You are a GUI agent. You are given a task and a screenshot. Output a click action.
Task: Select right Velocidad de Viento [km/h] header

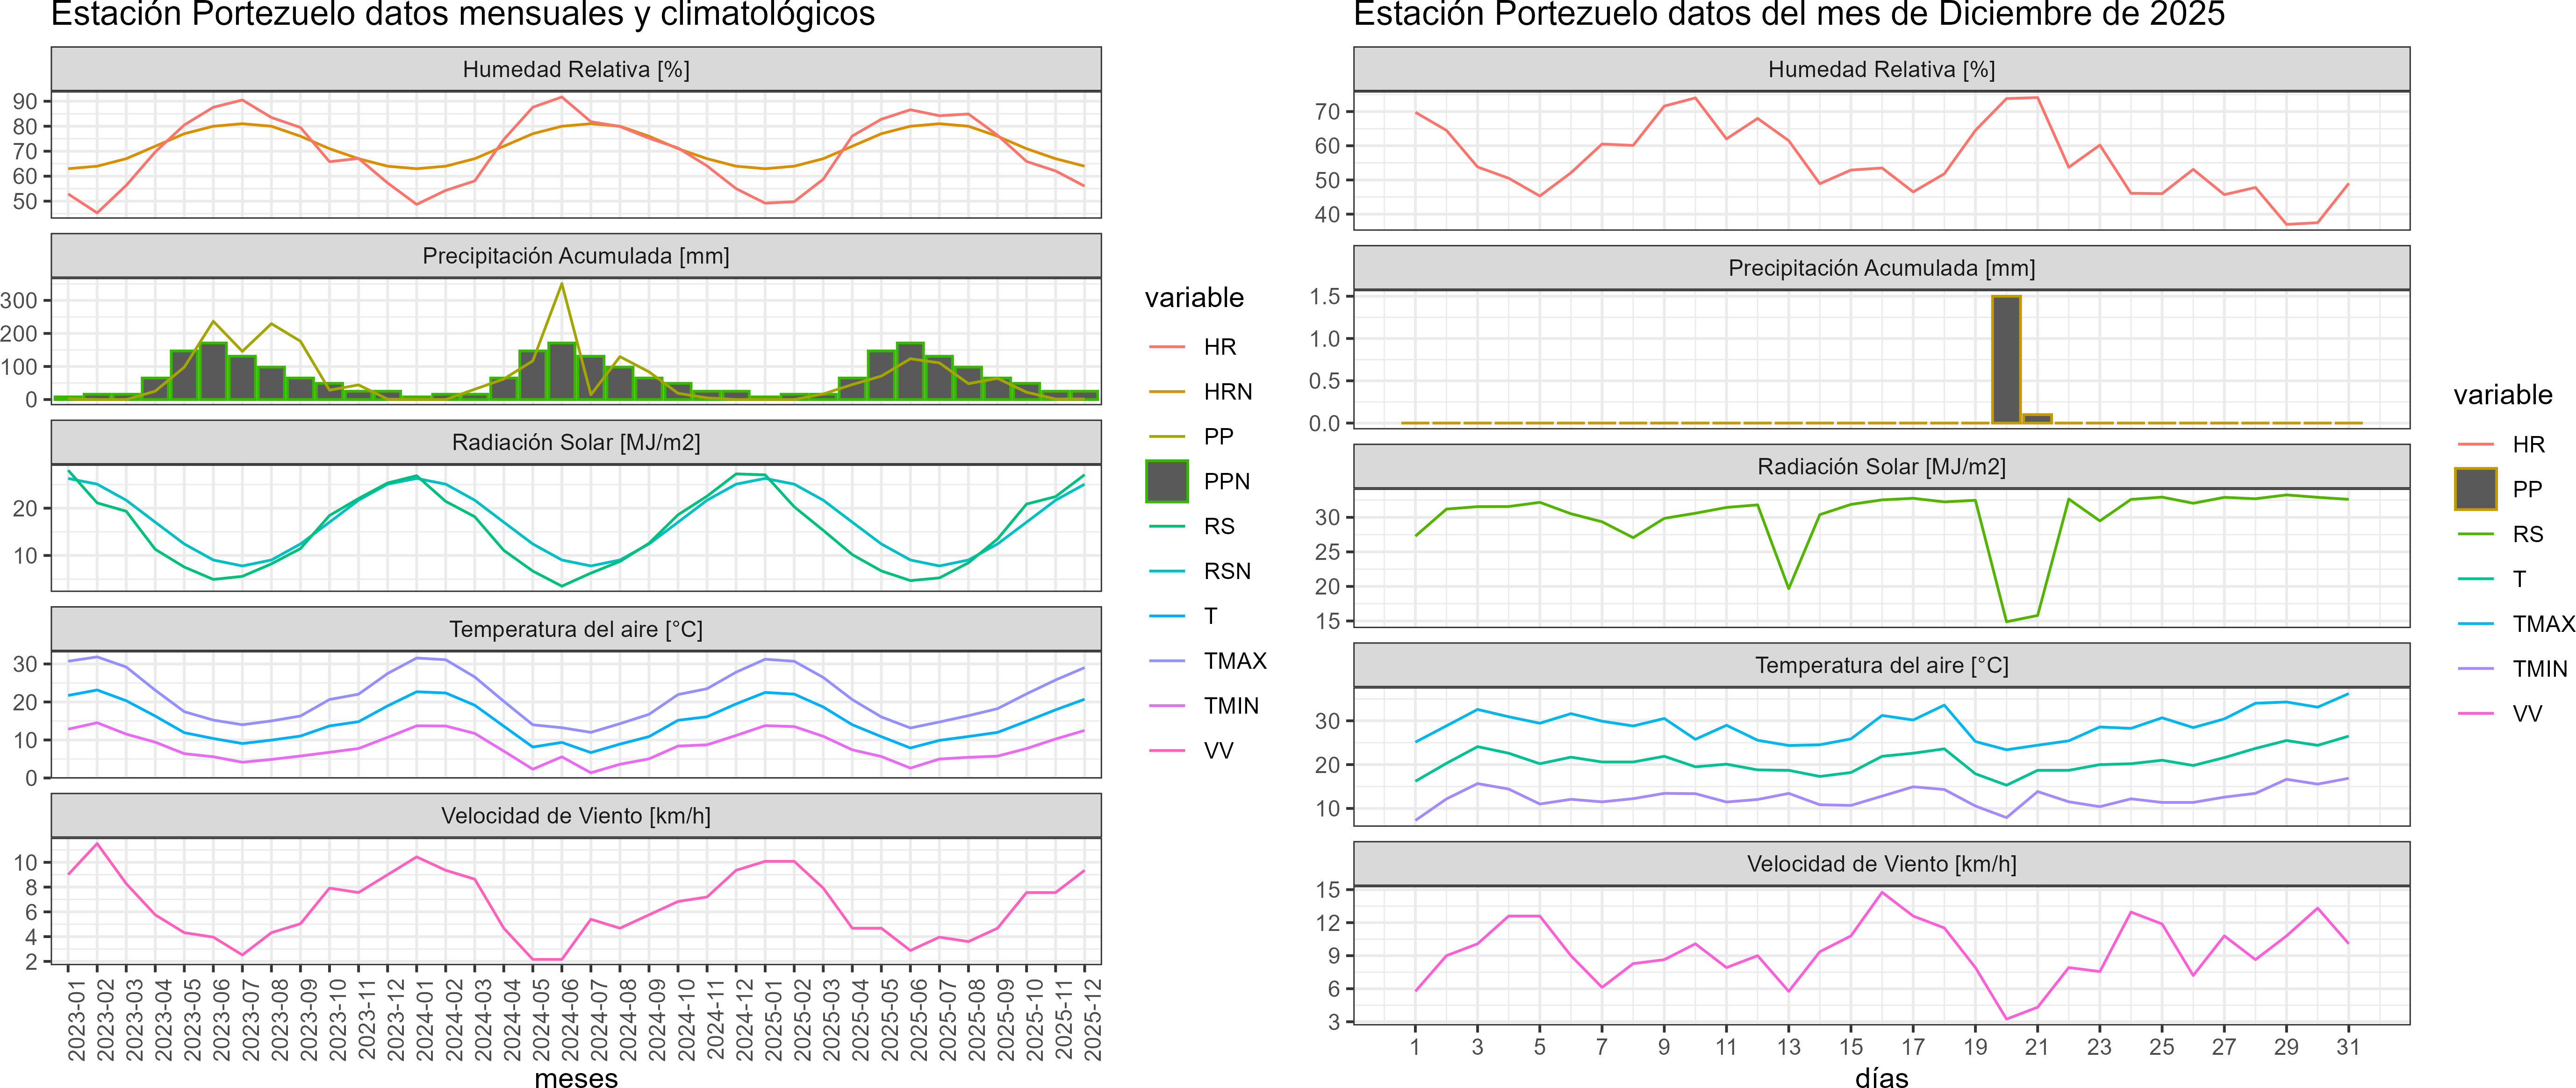[1881, 864]
